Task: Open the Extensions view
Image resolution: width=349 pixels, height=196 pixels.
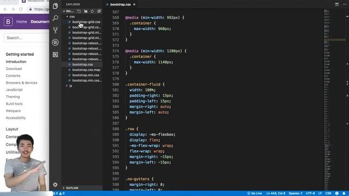Action: (x=55, y=54)
